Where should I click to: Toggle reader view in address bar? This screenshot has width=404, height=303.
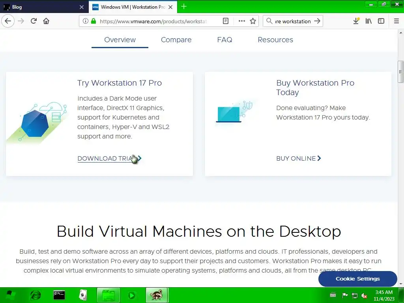click(x=225, y=21)
